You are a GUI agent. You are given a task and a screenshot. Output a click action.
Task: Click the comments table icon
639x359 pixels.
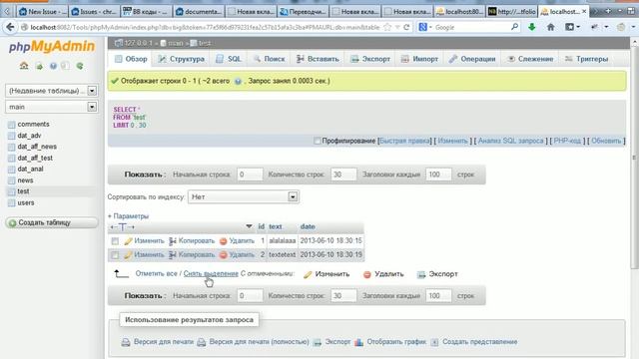[11, 125]
